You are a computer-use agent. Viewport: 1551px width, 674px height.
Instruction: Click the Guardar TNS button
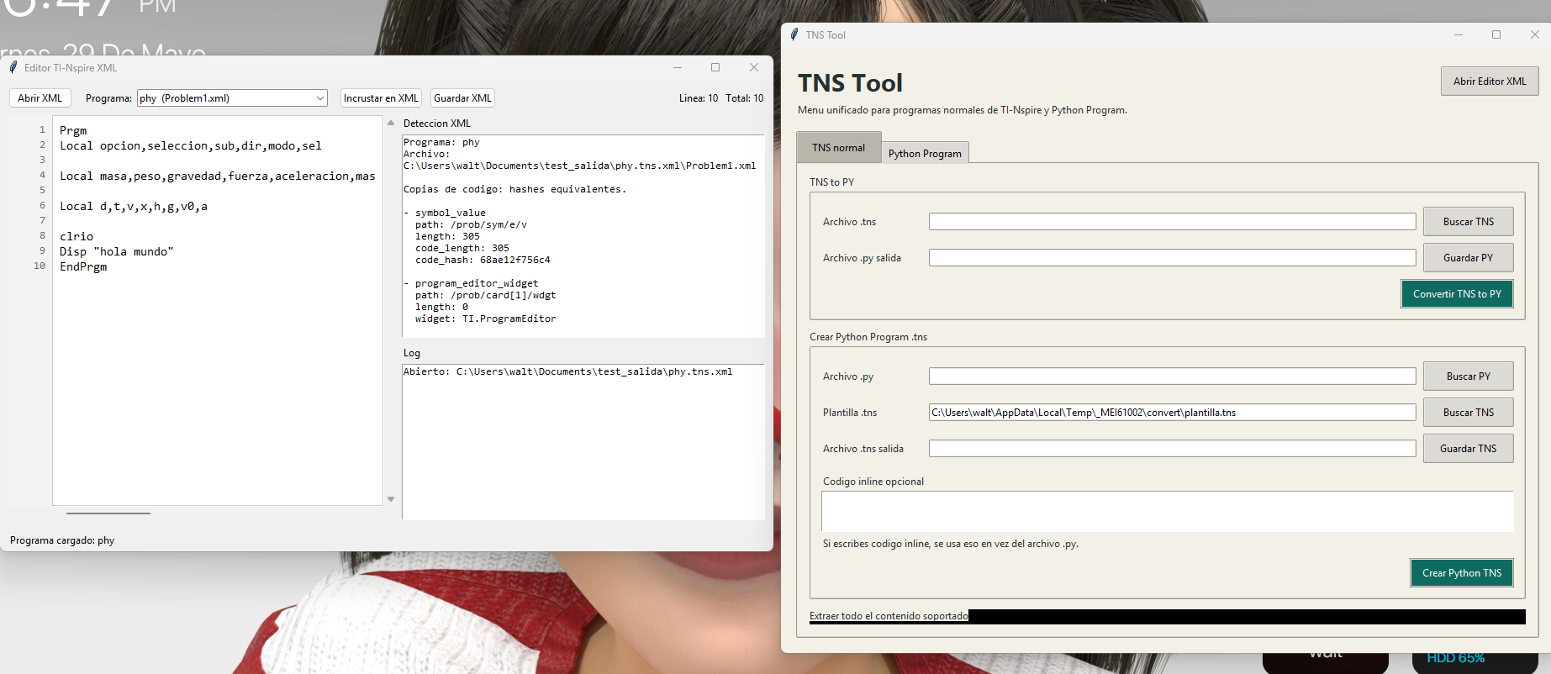(x=1469, y=449)
